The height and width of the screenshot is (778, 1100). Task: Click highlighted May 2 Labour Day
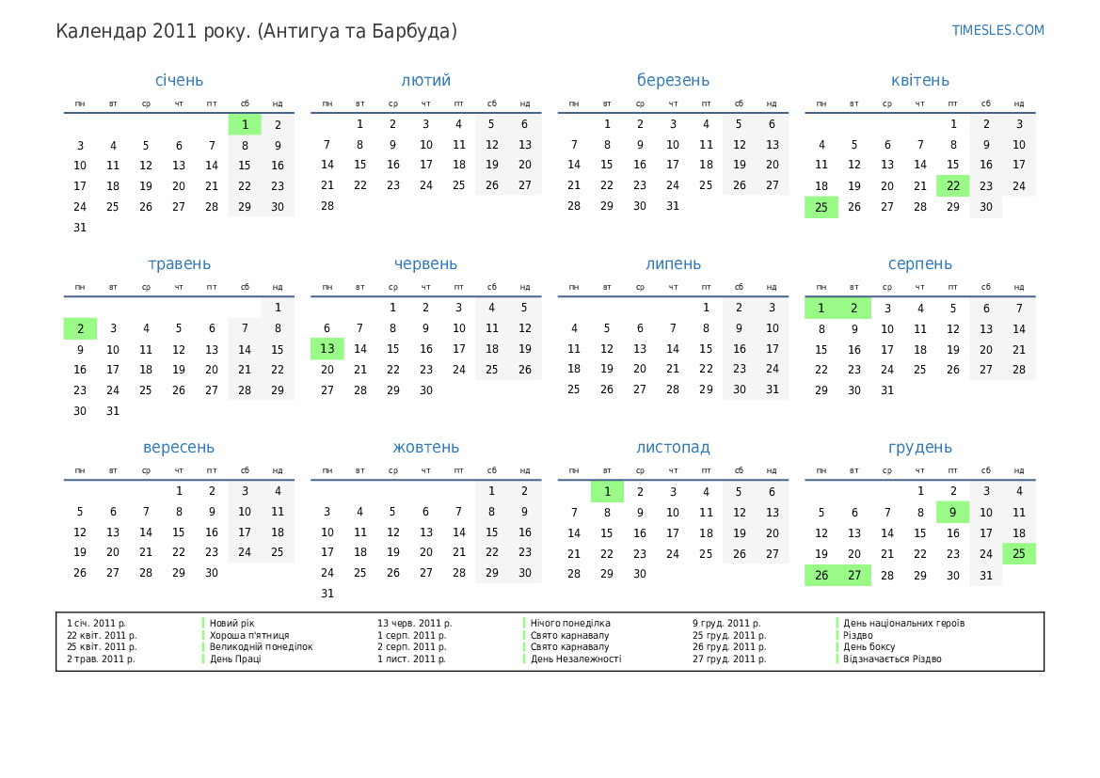(x=80, y=328)
